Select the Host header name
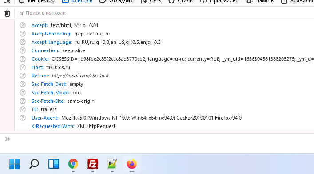The width and height of the screenshot is (314, 174). (37, 67)
